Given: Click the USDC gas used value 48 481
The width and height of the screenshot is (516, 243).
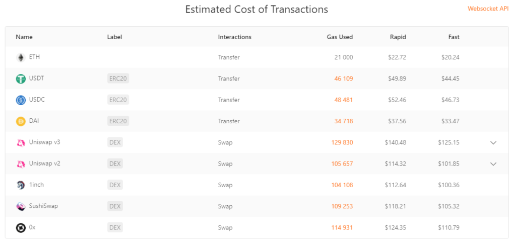Looking at the screenshot, I should 343,100.
